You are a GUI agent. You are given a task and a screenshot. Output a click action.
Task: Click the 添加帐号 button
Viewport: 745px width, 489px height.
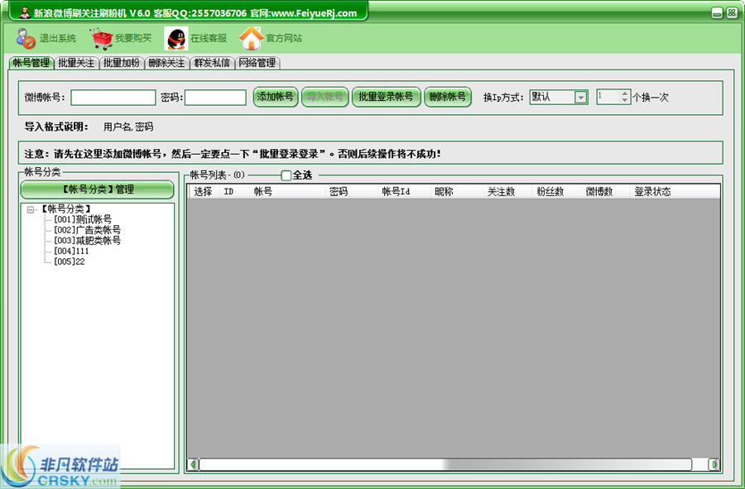click(x=275, y=97)
